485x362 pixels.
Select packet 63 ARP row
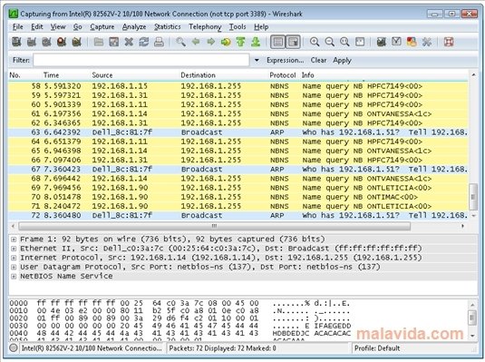(x=238, y=132)
